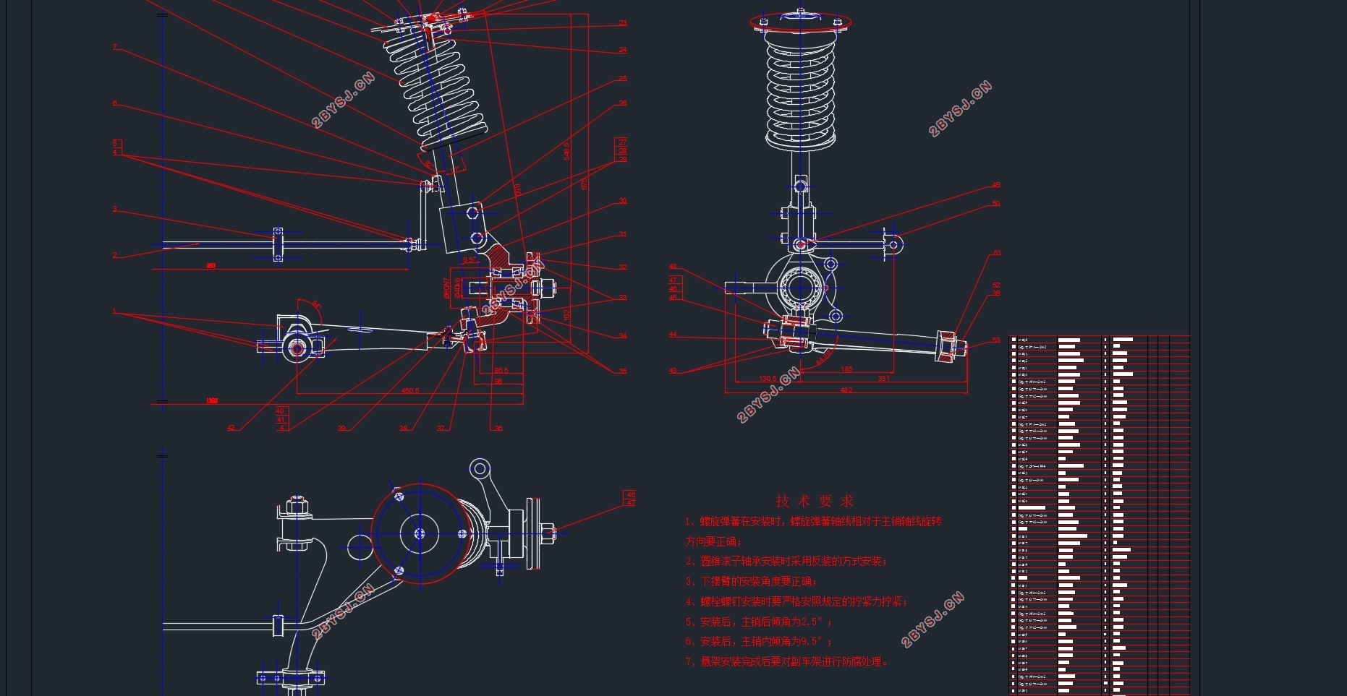Pick callout number 2
Viewport: 1347px width, 696px height.
[114, 254]
